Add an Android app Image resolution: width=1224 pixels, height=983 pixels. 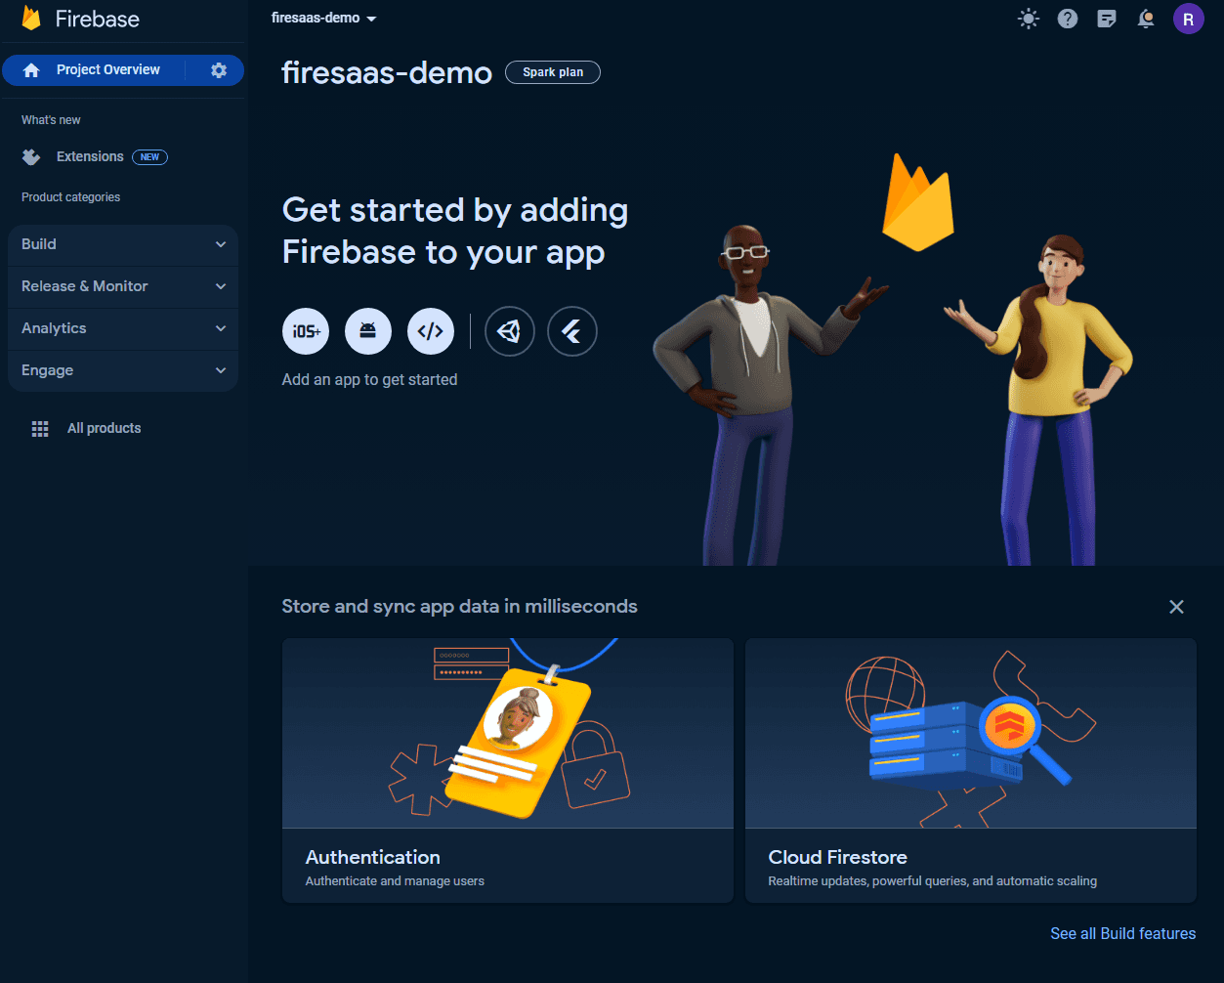368,331
